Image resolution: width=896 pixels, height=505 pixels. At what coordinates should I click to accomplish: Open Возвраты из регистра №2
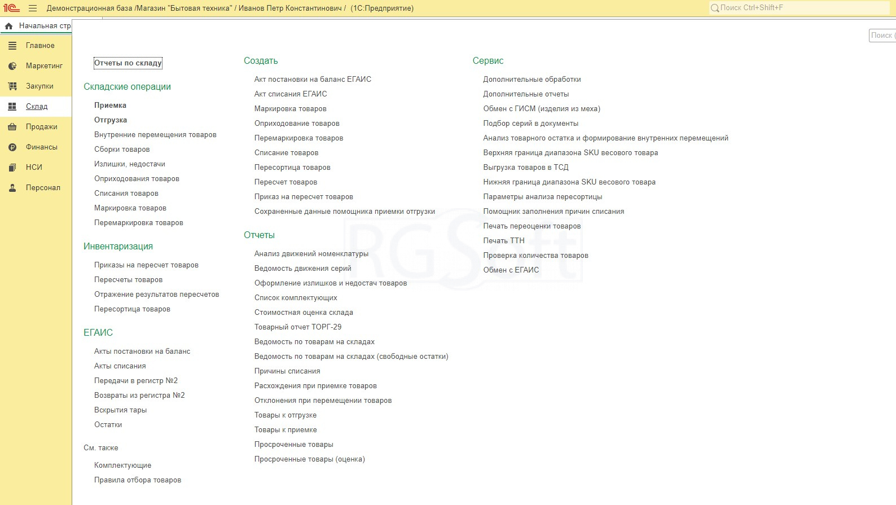(x=139, y=396)
